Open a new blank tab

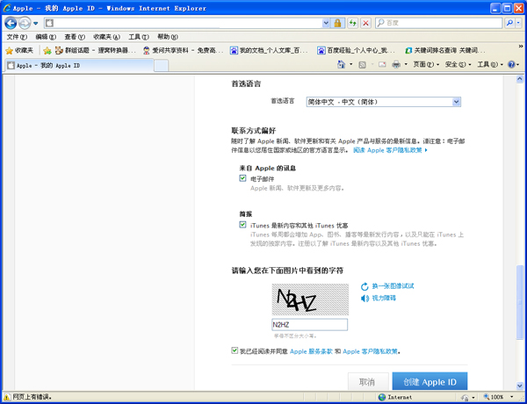point(162,66)
